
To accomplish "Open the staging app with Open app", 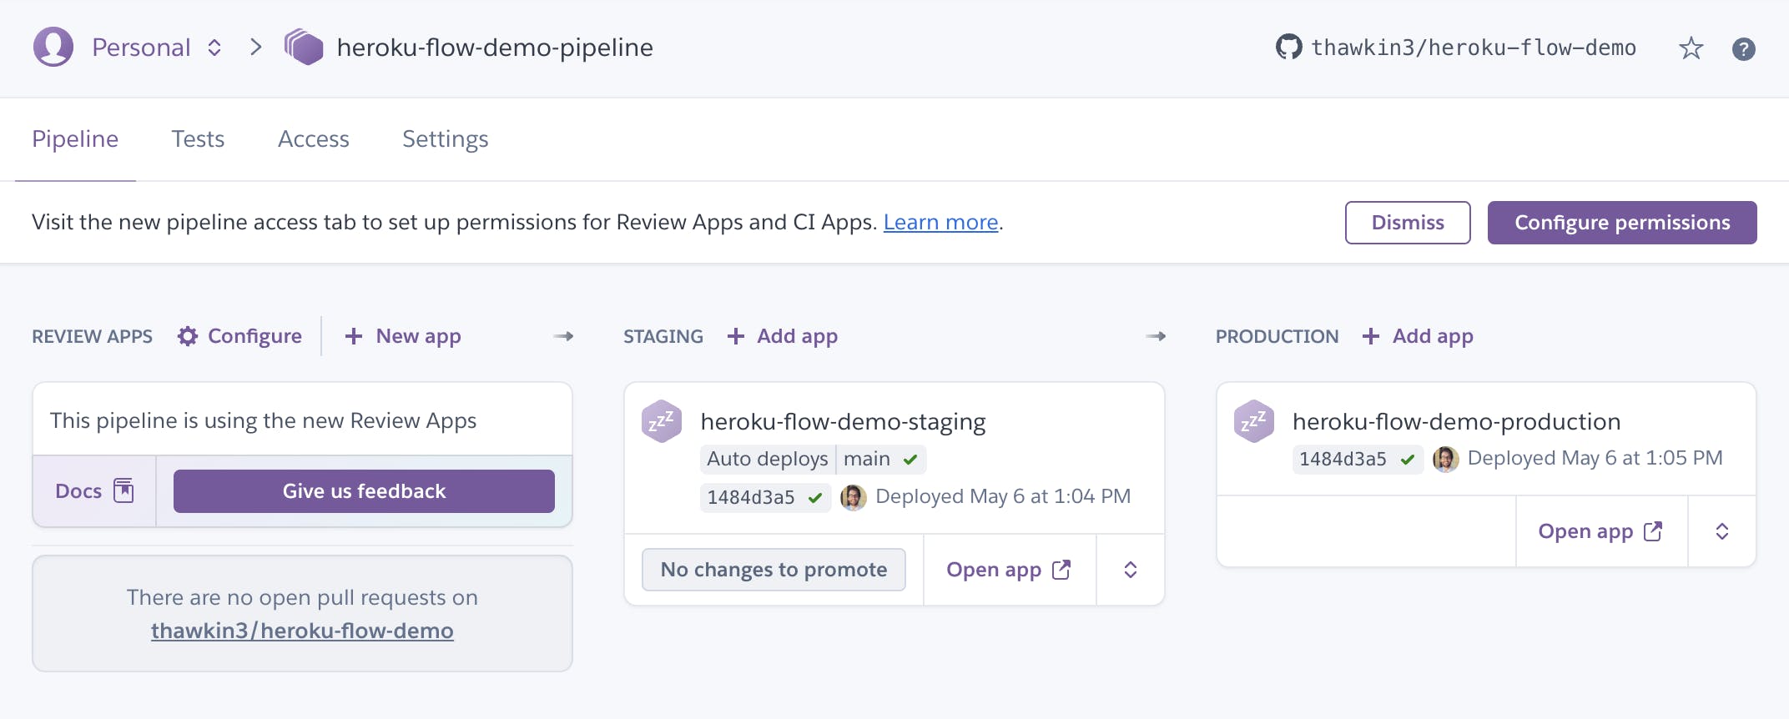I will coord(1009,570).
